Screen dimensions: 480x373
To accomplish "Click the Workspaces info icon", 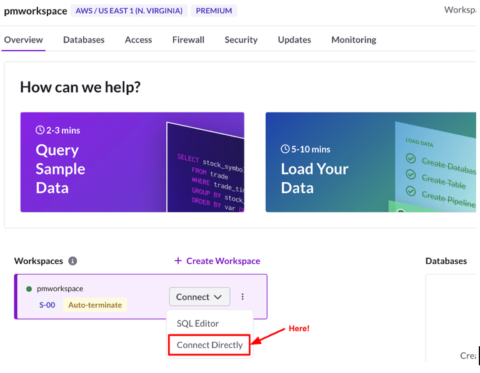I will coord(72,261).
